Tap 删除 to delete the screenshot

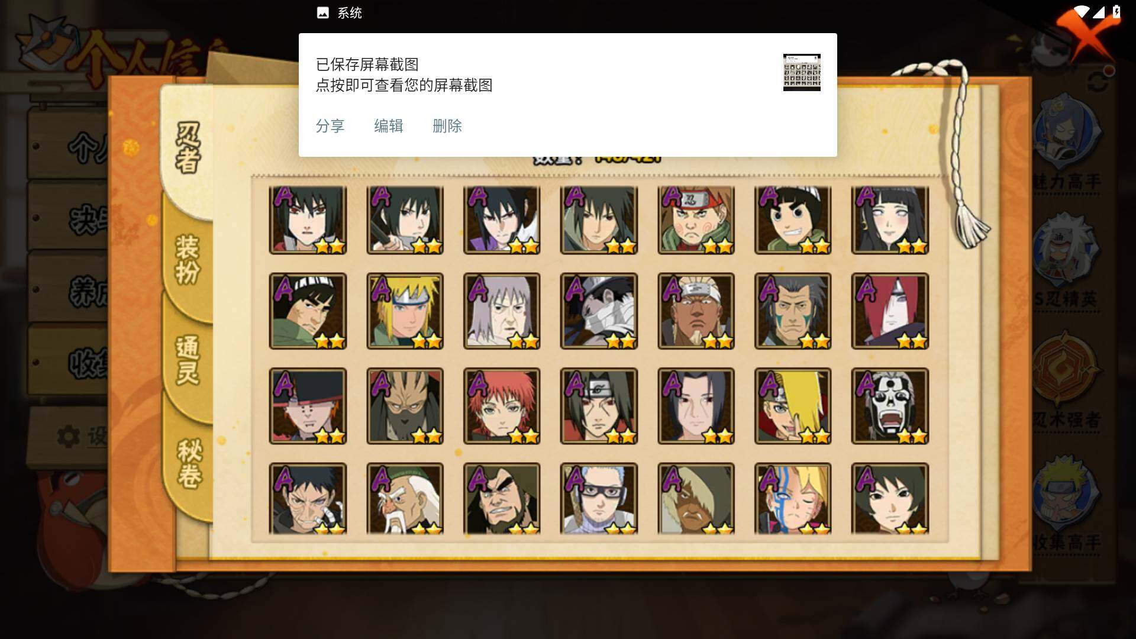[447, 126]
